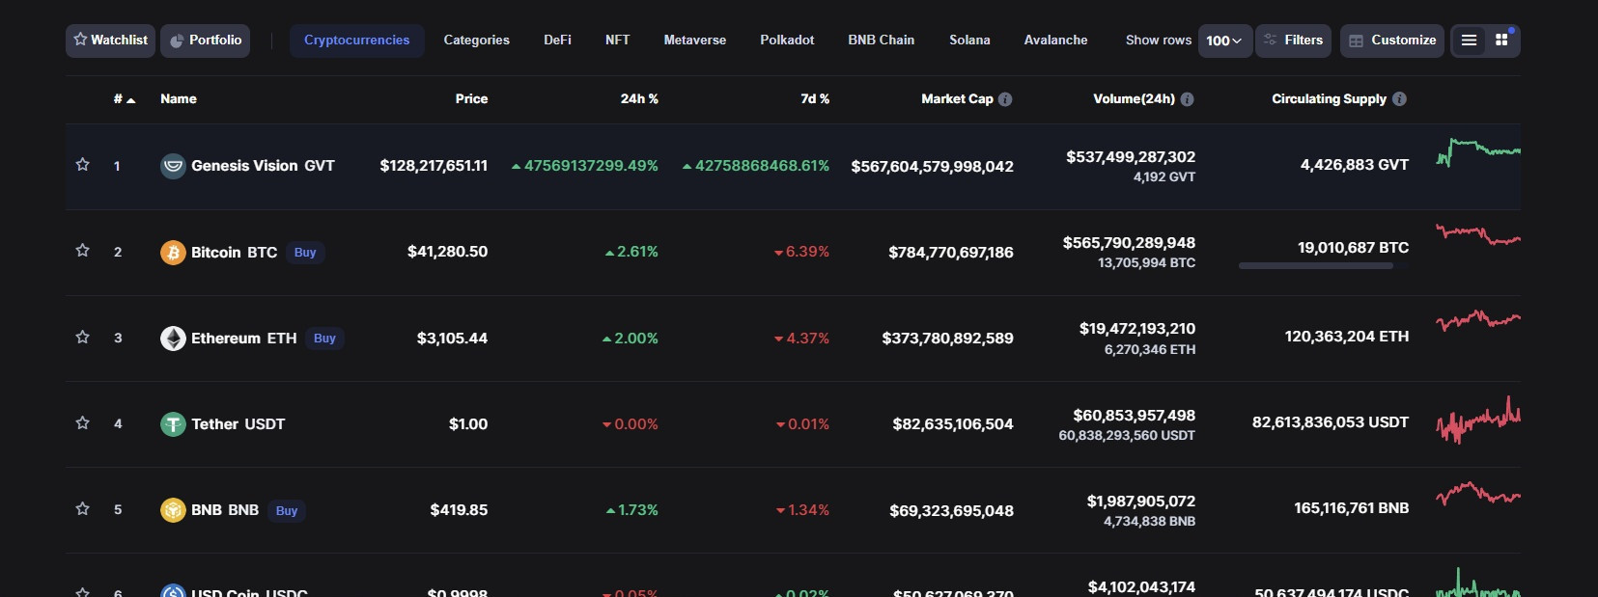Viewport: 1598px width, 597px height.
Task: Toggle the watchlist star for Genesis Vision
Action: [x=83, y=165]
